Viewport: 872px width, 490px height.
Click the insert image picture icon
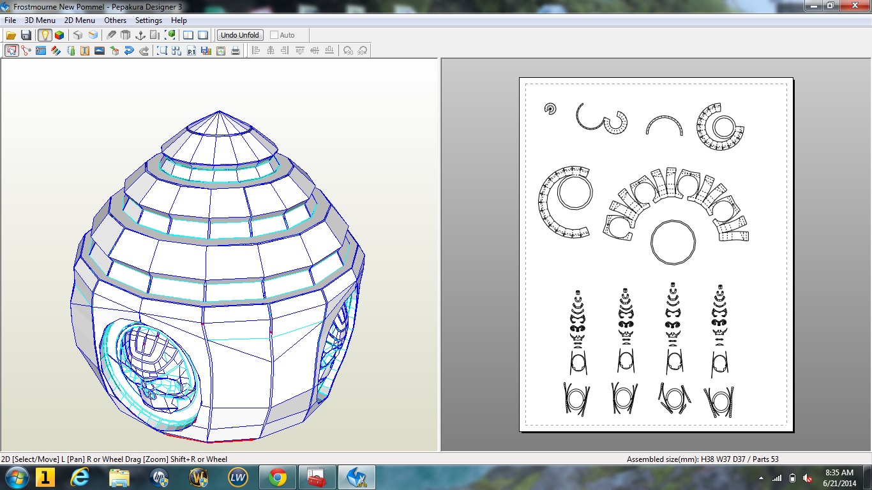[x=100, y=50]
